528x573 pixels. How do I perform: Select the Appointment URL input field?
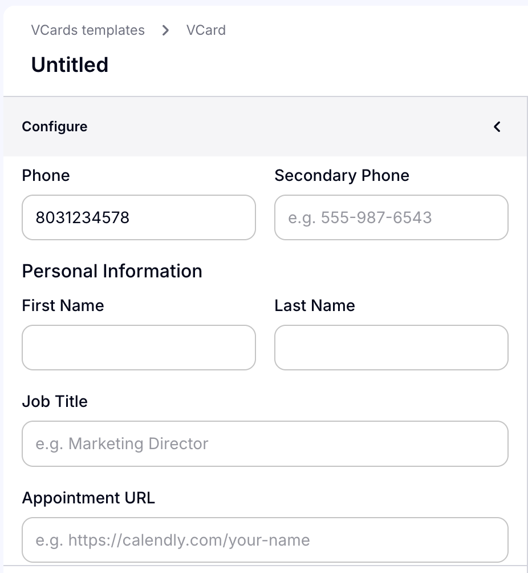point(265,540)
